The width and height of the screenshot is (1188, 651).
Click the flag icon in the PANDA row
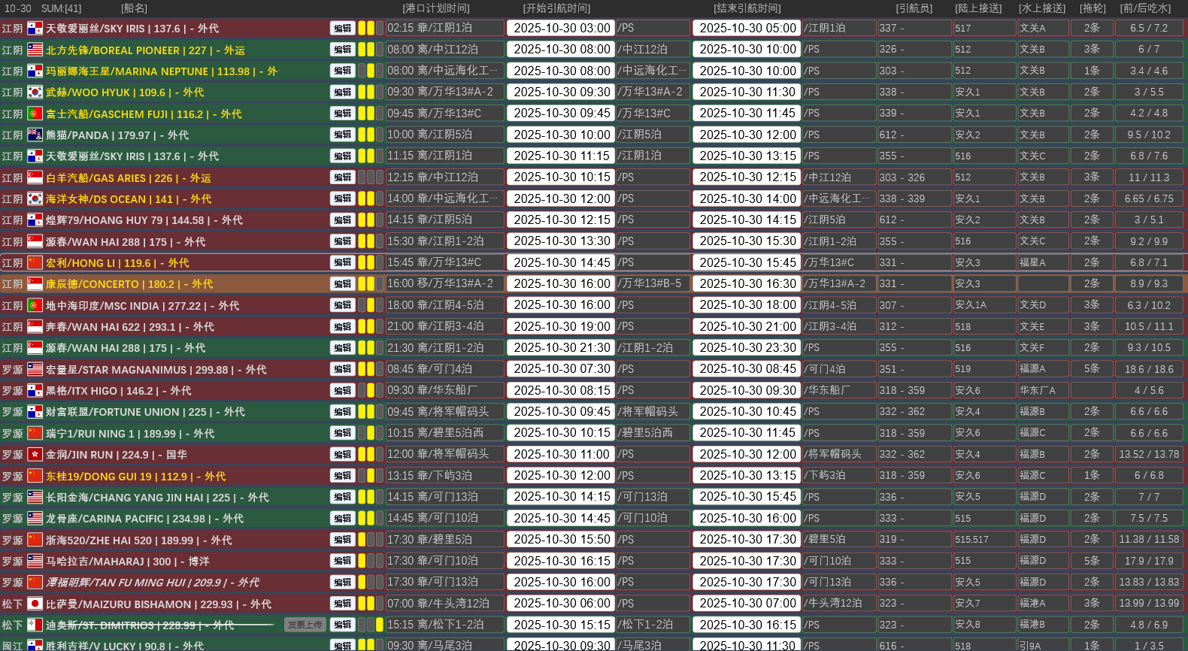[35, 135]
